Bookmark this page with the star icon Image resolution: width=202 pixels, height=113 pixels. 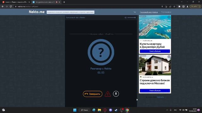(174, 7)
